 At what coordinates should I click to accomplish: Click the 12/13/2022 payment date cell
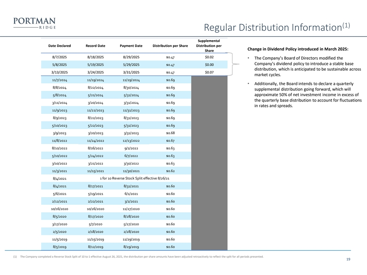131,141
